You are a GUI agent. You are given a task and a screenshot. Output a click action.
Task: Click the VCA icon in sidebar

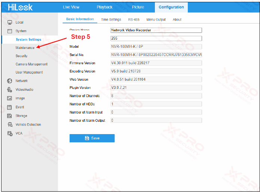(x=10, y=133)
